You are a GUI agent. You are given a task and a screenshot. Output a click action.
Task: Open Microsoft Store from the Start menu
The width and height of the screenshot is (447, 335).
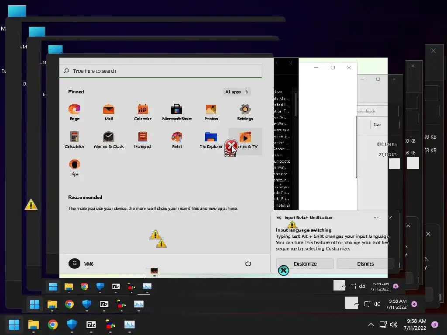pyautogui.click(x=177, y=112)
